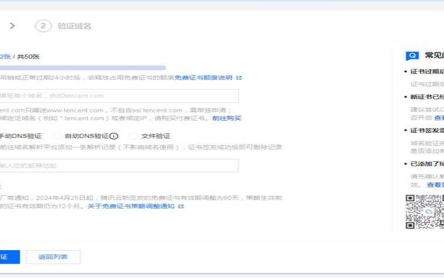Viewport: 444px width, 278px height.
Task: Open 关于免费证书策略调整通知 link
Action: click(x=131, y=206)
